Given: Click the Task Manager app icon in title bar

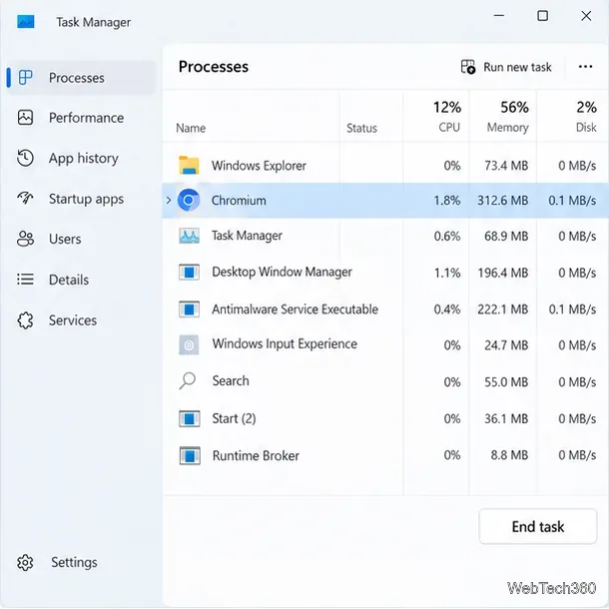Looking at the screenshot, I should tap(26, 21).
